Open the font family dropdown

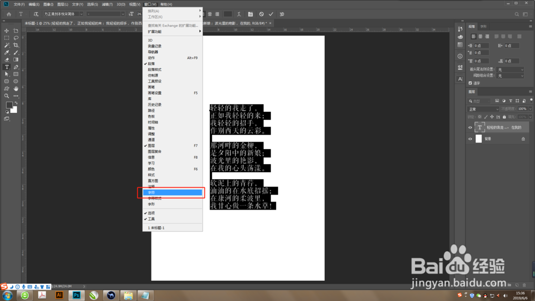[x=81, y=14]
